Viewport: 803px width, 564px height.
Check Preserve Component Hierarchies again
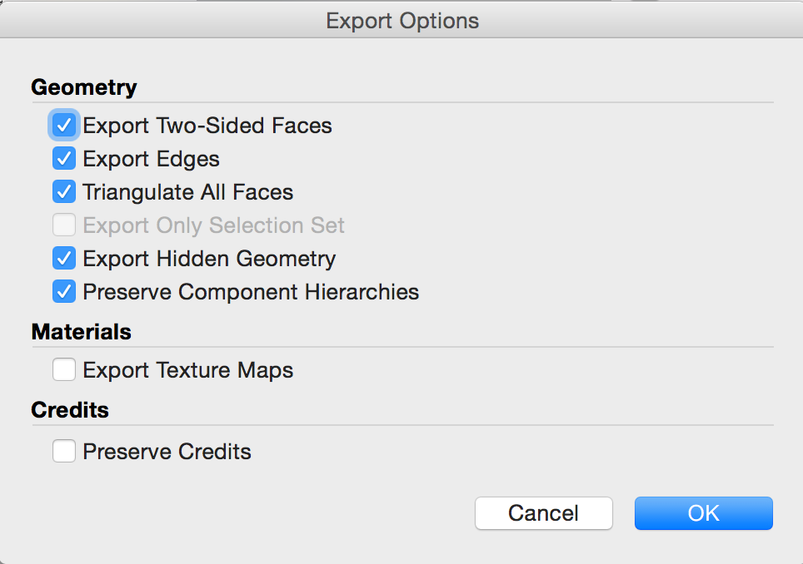pos(64,291)
